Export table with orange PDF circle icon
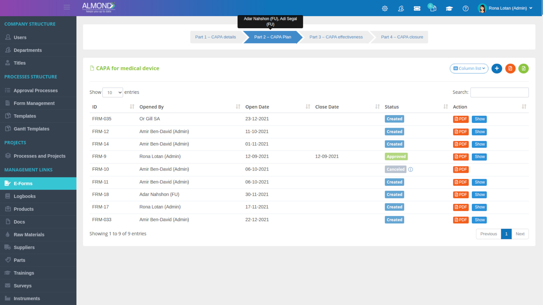The height and width of the screenshot is (305, 543). pos(510,68)
